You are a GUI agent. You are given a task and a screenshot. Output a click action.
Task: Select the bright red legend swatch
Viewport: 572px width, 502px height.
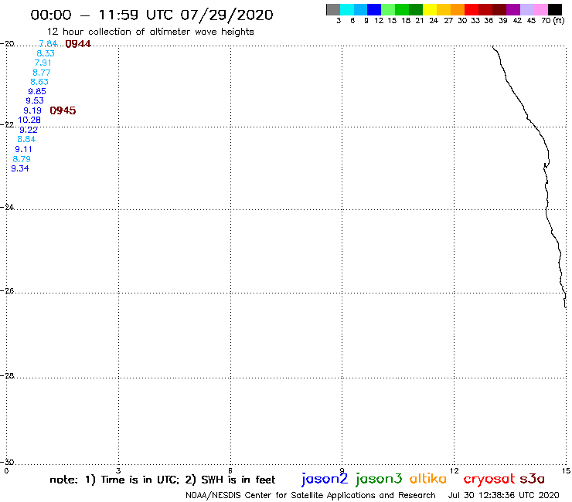(x=472, y=9)
